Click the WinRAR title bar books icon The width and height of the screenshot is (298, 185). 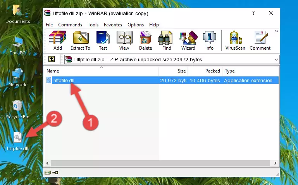pos(47,13)
